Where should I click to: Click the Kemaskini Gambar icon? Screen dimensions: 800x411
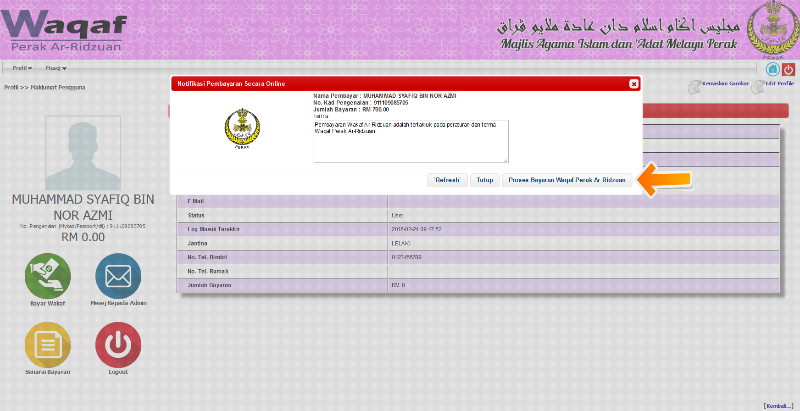[x=694, y=86]
